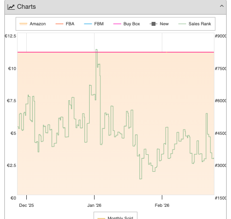Screen dimensions: 231x219
Task: Toggle Amazon series in legend
Action: click(x=33, y=24)
